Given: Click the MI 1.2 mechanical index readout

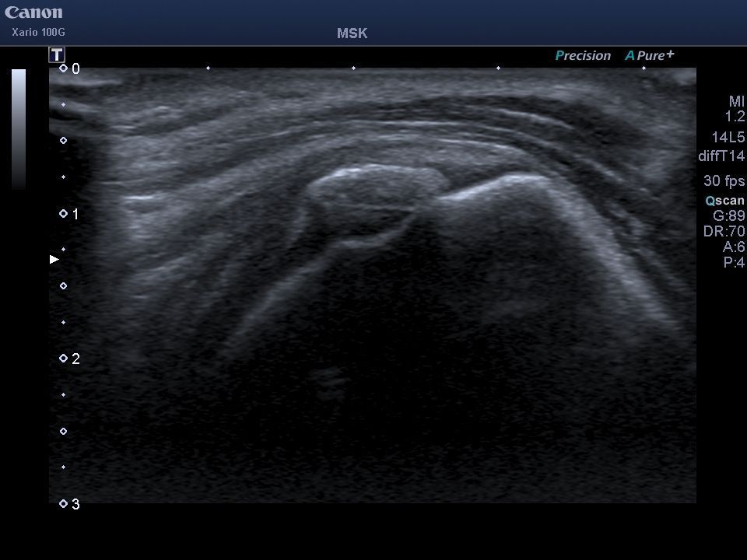Looking at the screenshot, I should coord(735,109).
